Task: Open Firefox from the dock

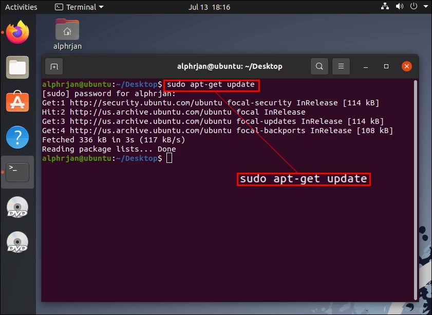Action: pos(17,32)
